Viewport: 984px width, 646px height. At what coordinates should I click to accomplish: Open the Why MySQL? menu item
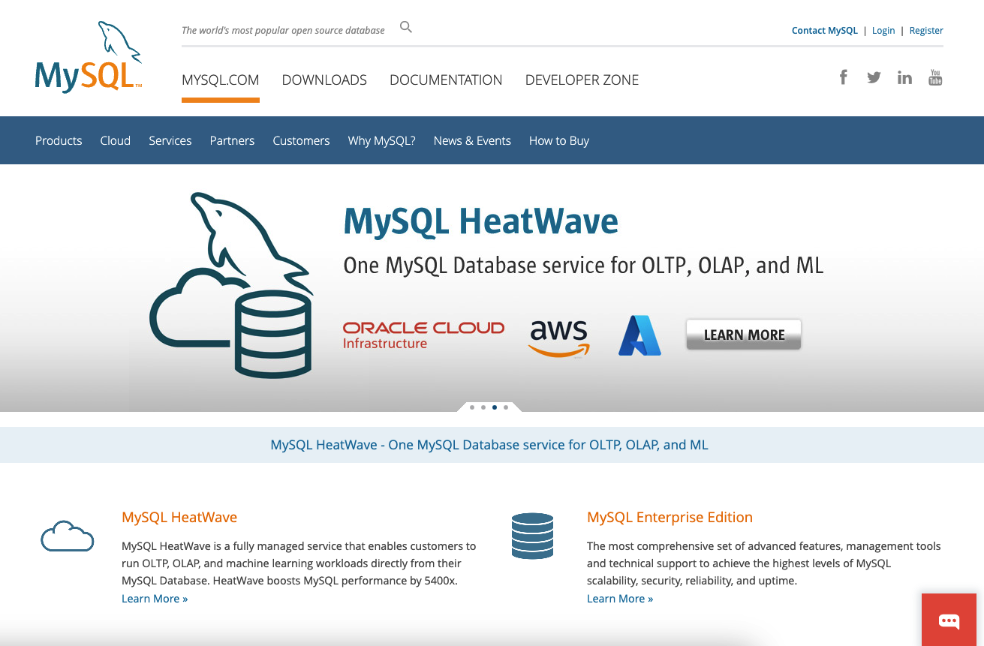381,140
